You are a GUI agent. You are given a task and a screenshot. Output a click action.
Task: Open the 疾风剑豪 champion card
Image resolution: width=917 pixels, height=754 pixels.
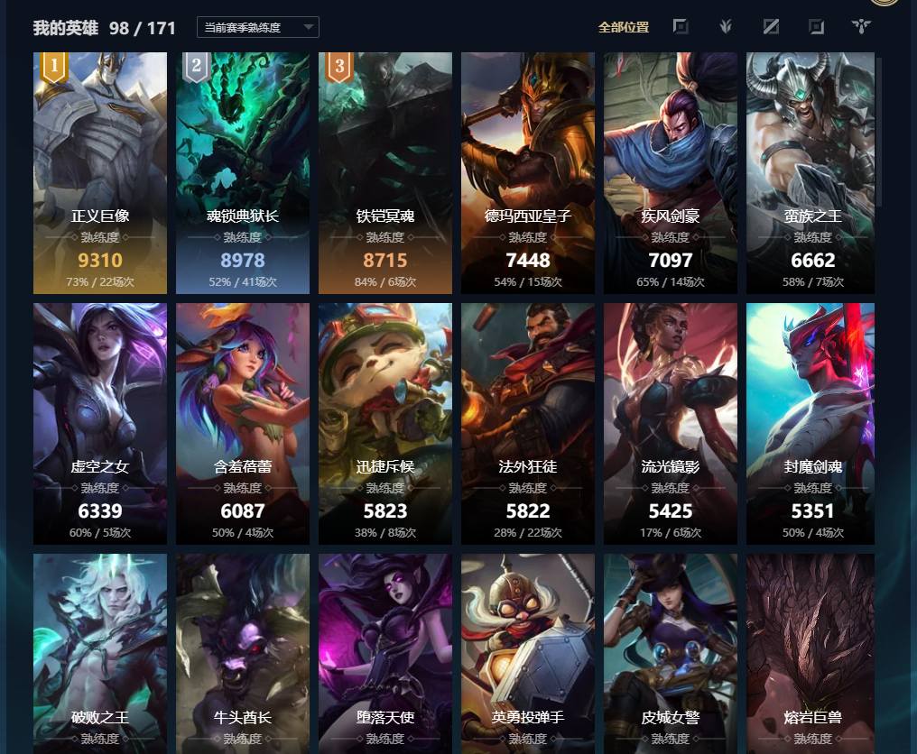click(x=671, y=173)
